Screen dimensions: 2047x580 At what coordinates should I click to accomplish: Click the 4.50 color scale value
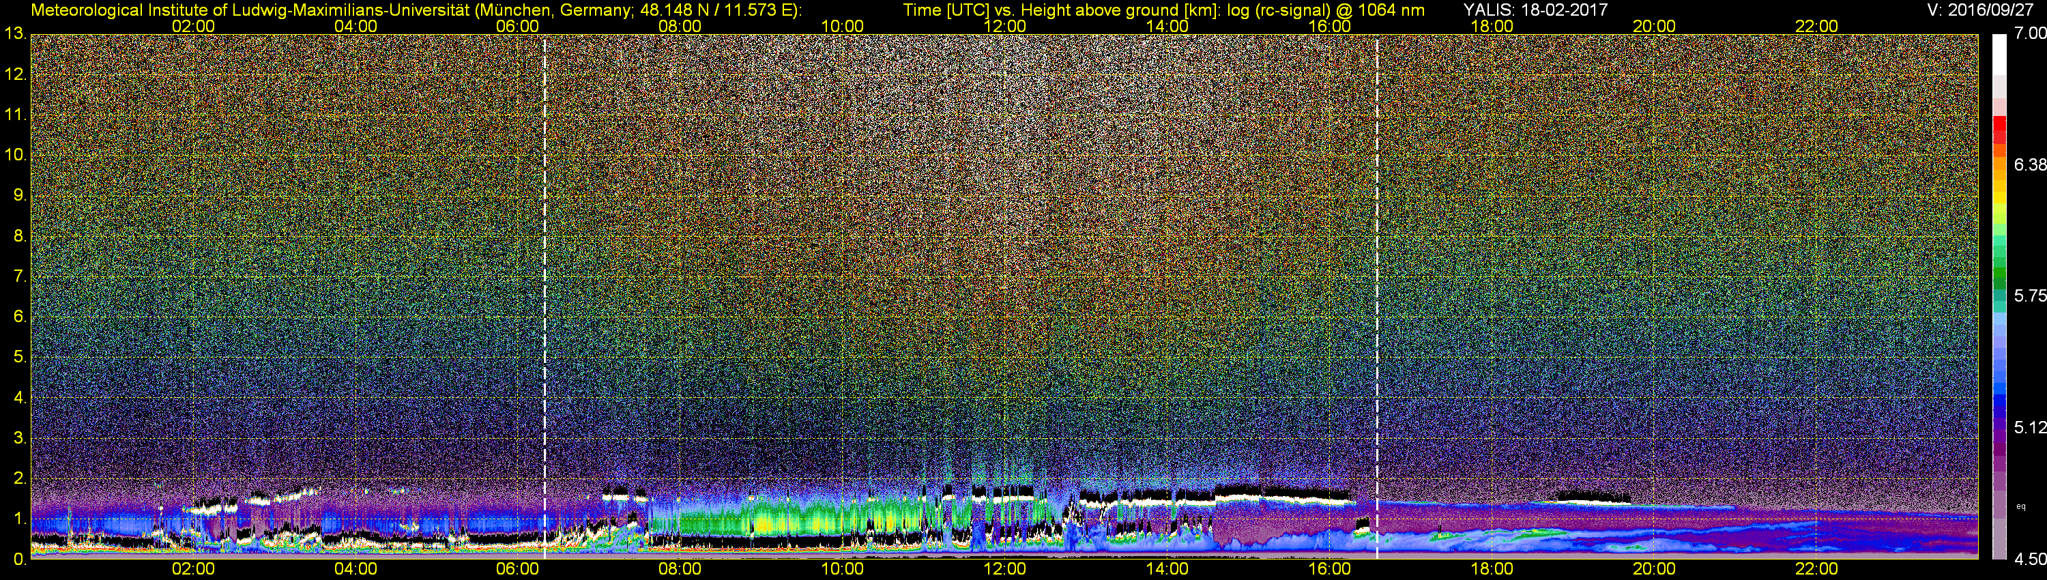[x=2029, y=560]
